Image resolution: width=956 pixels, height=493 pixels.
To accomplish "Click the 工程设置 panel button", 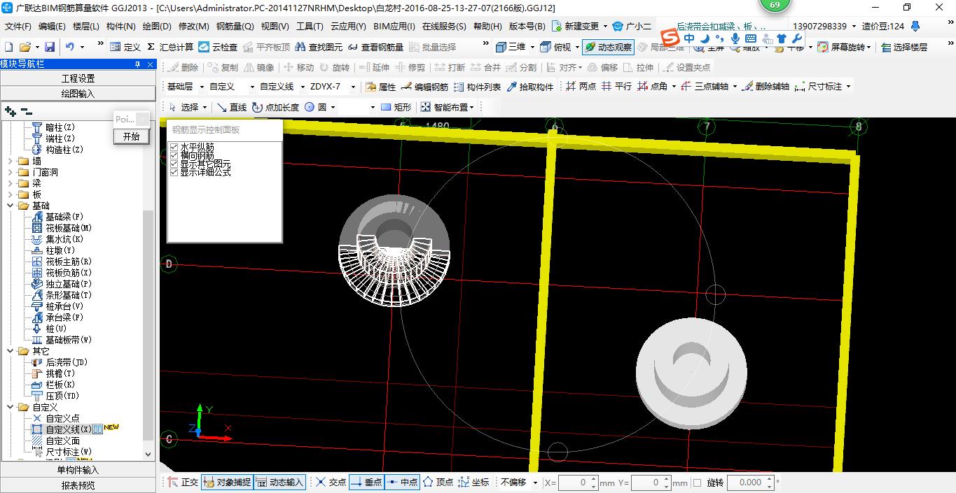I will coord(78,78).
